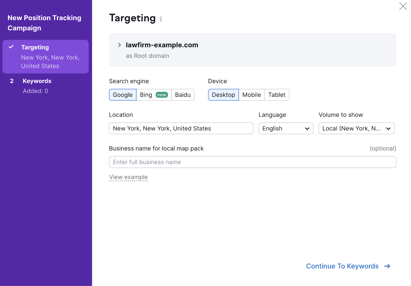Image resolution: width=411 pixels, height=286 pixels.
Task: Open the Targeting step in sidebar
Action: click(45, 57)
